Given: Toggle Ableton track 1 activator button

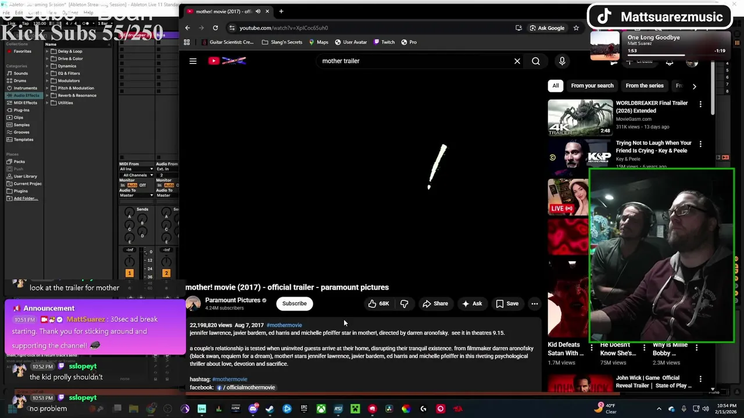Looking at the screenshot, I should (130, 273).
